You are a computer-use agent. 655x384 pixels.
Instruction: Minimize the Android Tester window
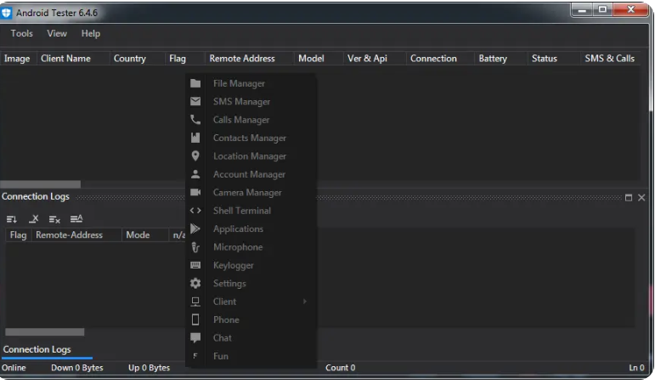pos(582,10)
